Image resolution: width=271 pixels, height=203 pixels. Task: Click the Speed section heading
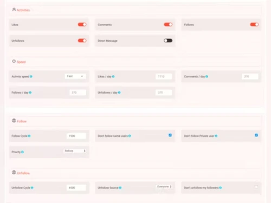[21, 62]
